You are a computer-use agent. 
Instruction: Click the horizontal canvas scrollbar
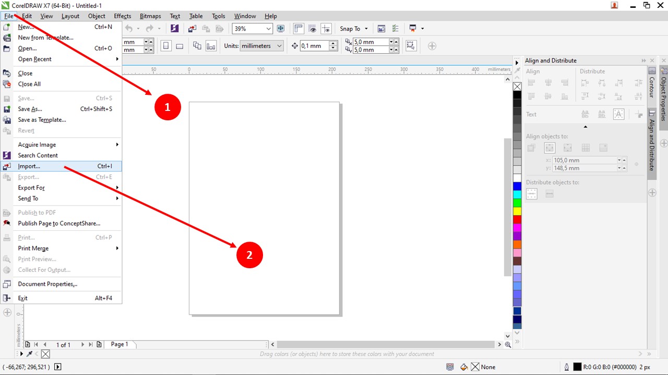(x=386, y=344)
